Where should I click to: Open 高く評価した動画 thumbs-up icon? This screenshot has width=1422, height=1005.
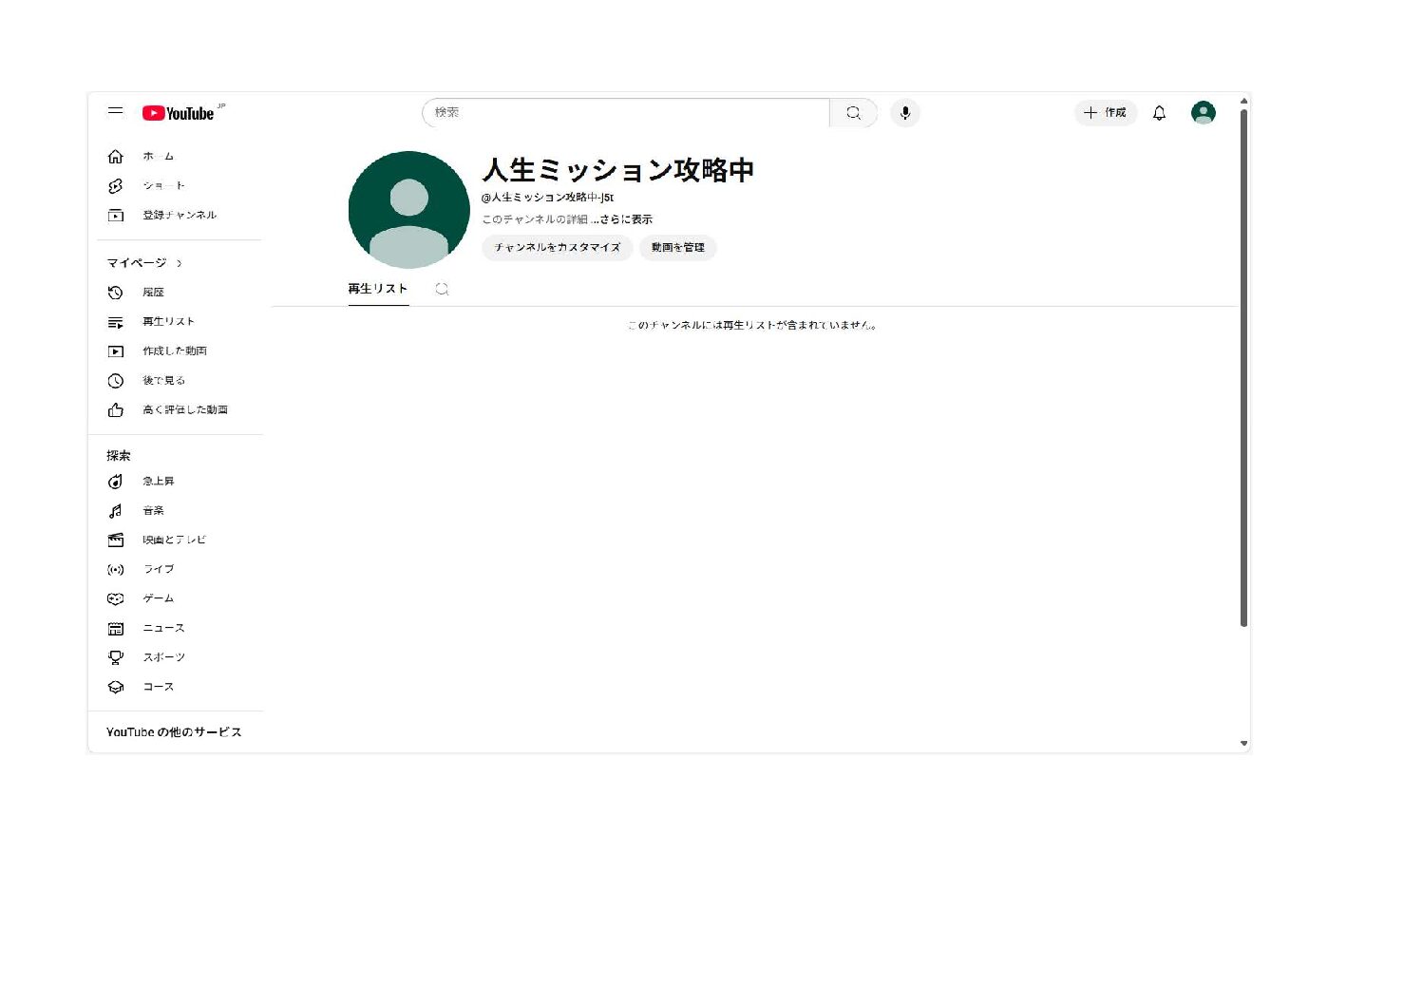point(116,410)
